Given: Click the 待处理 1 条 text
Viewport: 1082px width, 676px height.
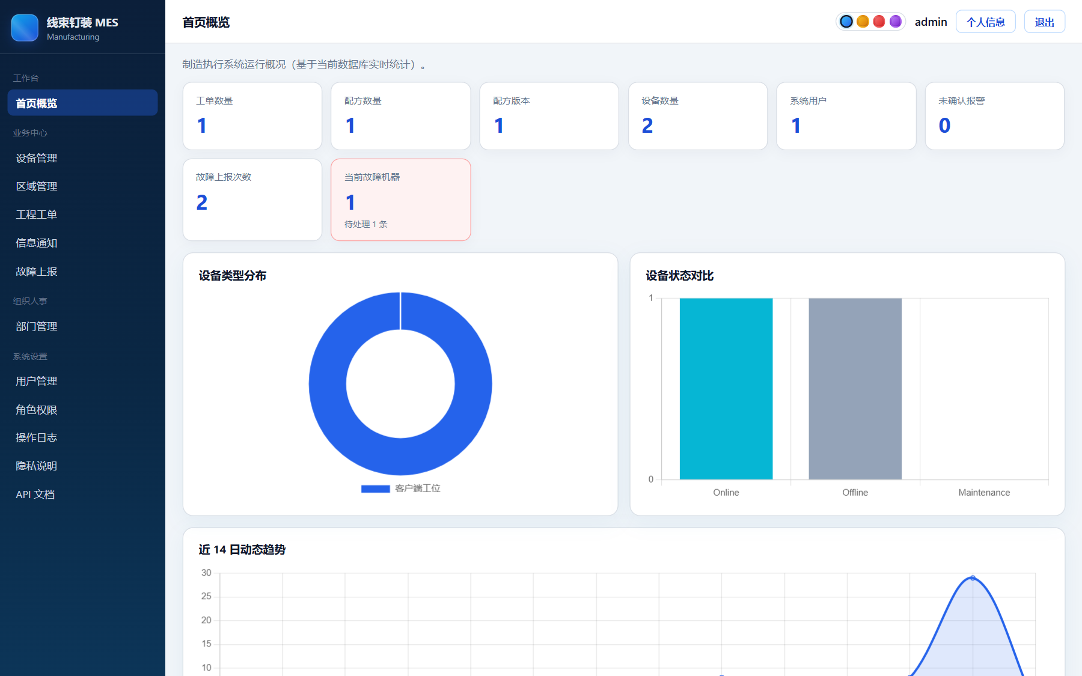Looking at the screenshot, I should pyautogui.click(x=366, y=224).
